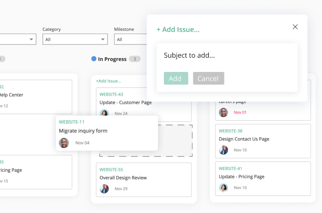Click assignee avatar on Update - Customer Page card
The height and width of the screenshot is (213, 322).
pos(104,113)
